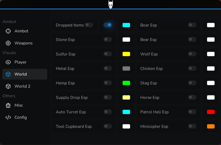Click the blue cube icon for World
Image resolution: width=221 pixels, height=145 pixels.
click(x=8, y=74)
